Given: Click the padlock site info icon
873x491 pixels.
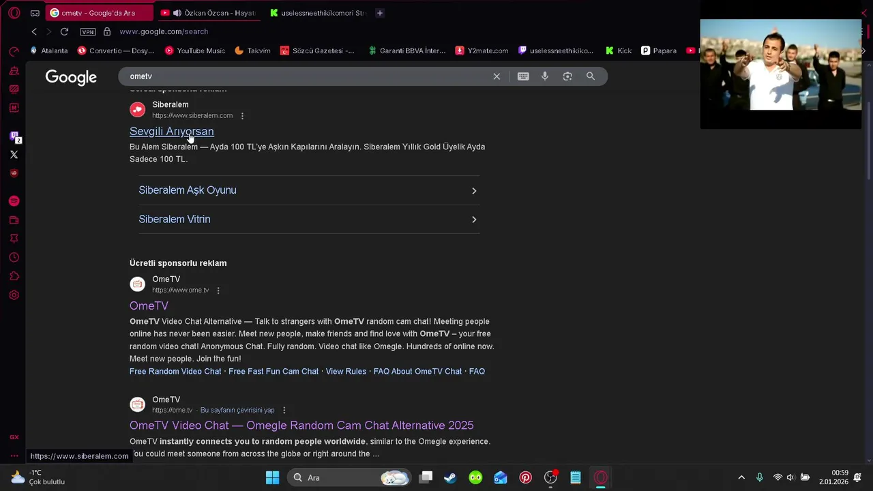Looking at the screenshot, I should (107, 31).
